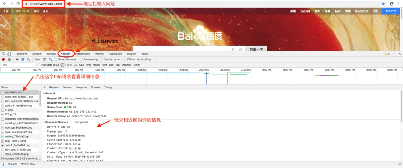The image size is (403, 168).
Task: Select loading_72b1da62.gif request
Action: click(x=19, y=136)
